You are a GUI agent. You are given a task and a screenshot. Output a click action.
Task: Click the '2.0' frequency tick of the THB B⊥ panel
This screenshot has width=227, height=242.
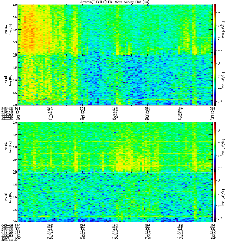(15, 5)
